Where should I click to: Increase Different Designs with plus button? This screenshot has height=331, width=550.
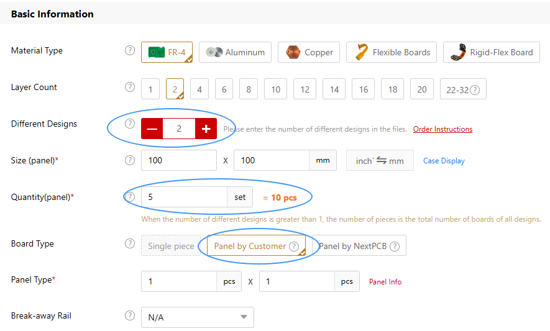tap(206, 129)
